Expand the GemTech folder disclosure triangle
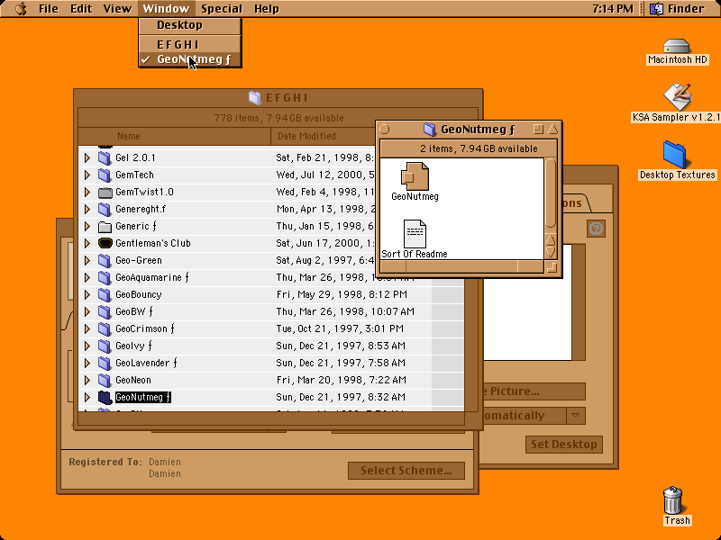 click(87, 175)
